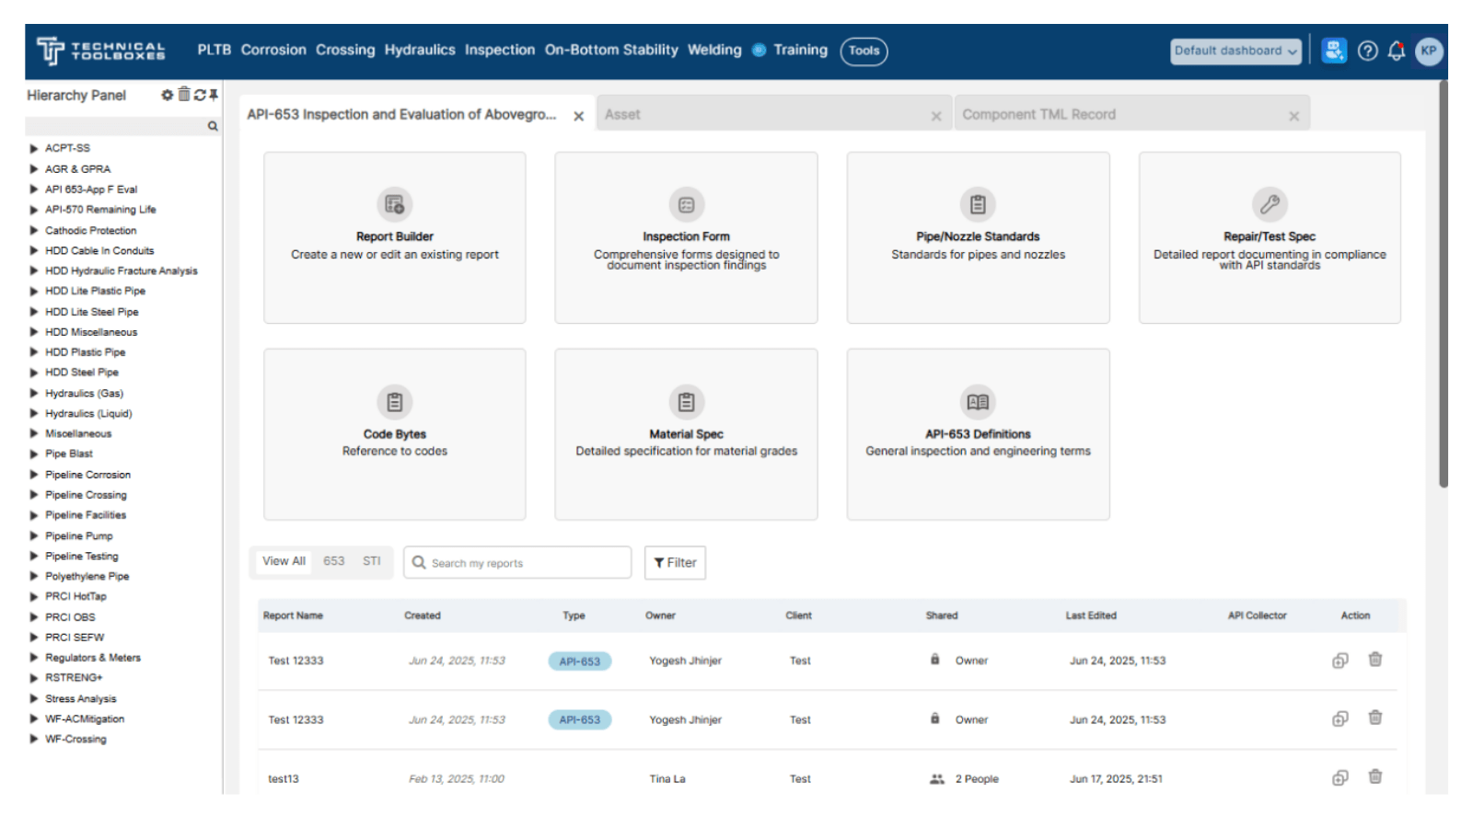The width and height of the screenshot is (1473, 828).
Task: Open the help question mark icon
Action: tap(1368, 51)
